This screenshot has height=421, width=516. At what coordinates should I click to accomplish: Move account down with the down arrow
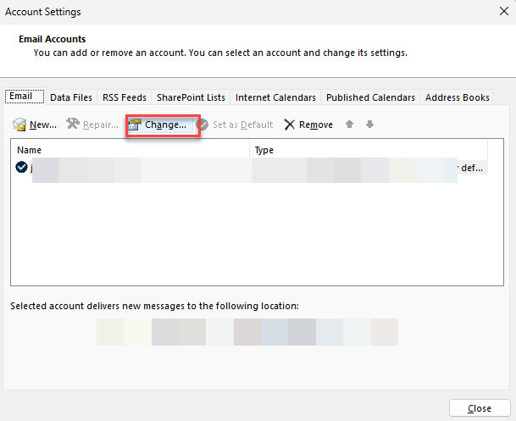[x=370, y=125]
